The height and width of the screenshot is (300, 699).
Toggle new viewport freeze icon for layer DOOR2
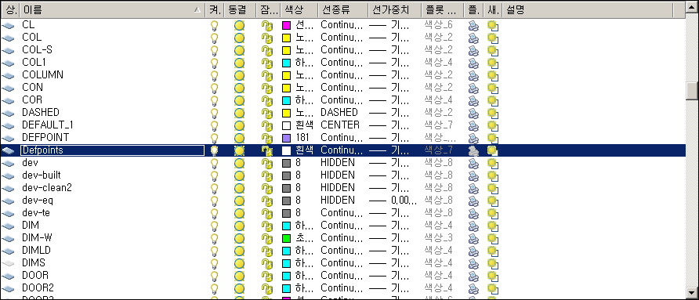coord(493,288)
